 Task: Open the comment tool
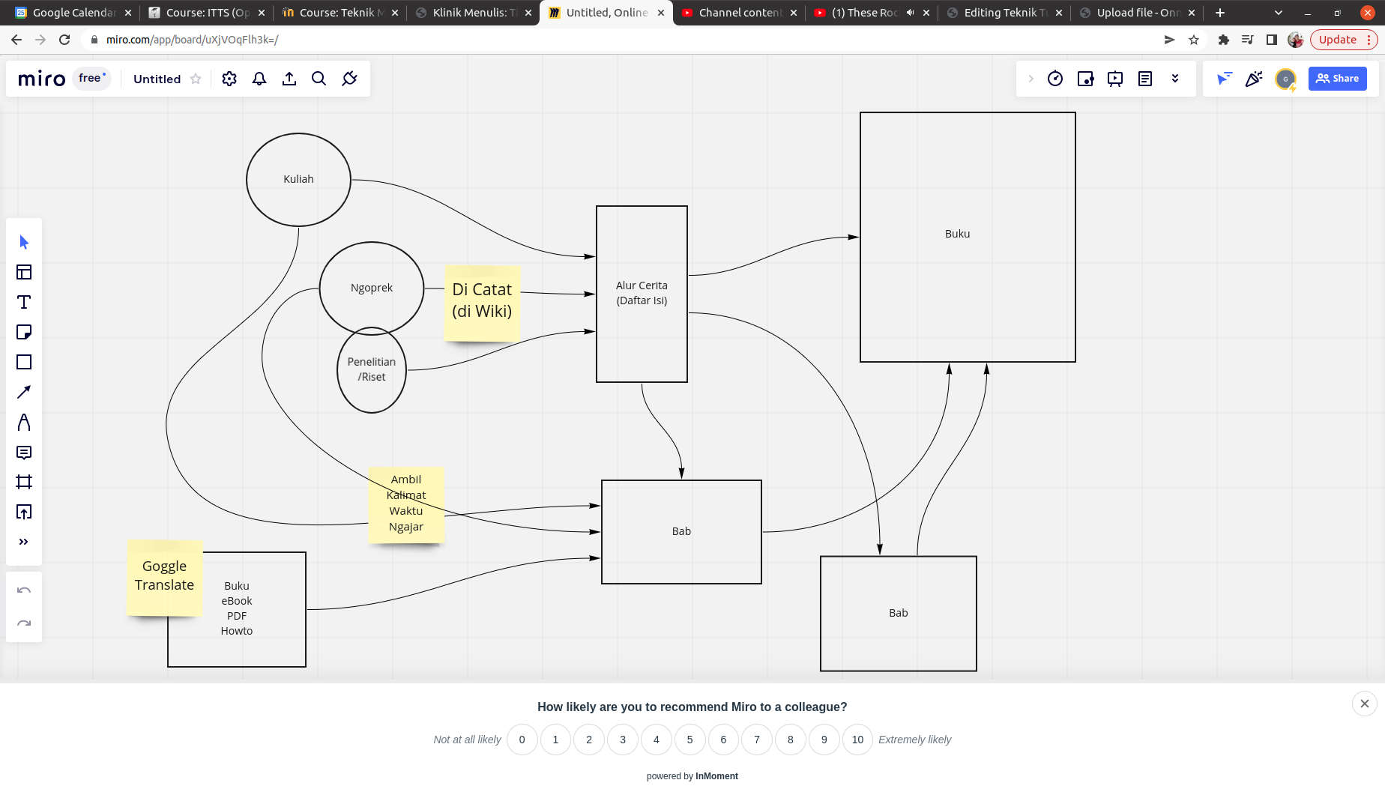[24, 453]
